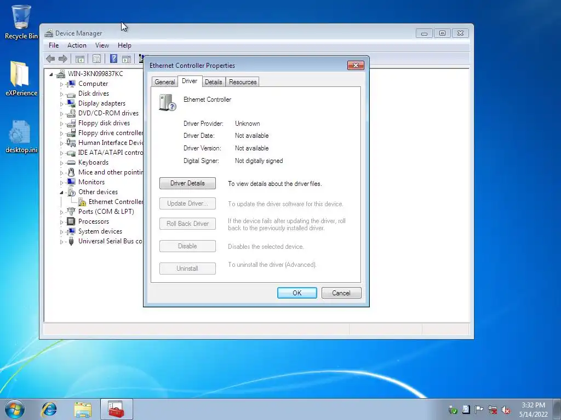The width and height of the screenshot is (561, 420).
Task: Expand the DVD/CD-ROM drives node
Action: click(61, 114)
